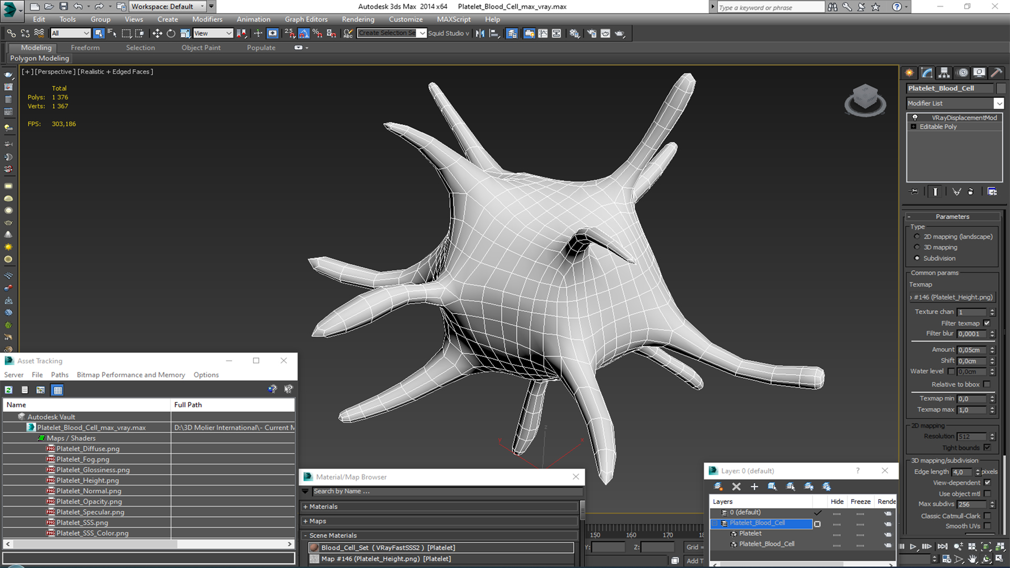The image size is (1010, 568).
Task: Delete highlighted layer with the X icon
Action: [x=736, y=486]
